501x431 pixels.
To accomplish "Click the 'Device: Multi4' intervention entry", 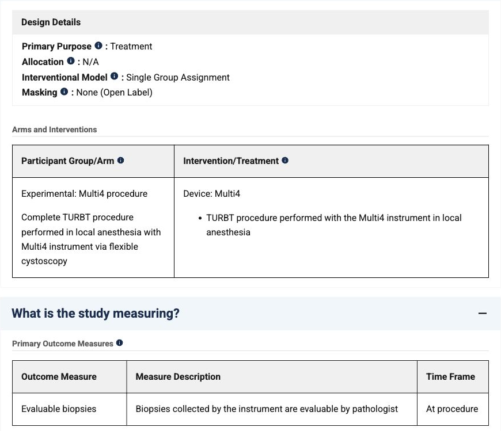I will click(x=211, y=194).
